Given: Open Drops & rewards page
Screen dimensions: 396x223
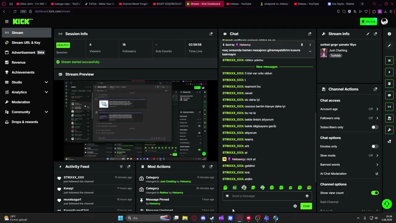Looking at the screenshot, I should pyautogui.click(x=26, y=122).
